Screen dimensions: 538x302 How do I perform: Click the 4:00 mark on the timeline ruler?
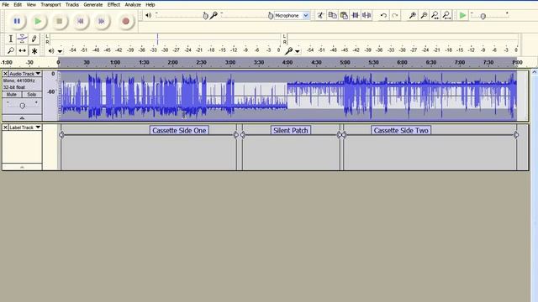pyautogui.click(x=287, y=63)
